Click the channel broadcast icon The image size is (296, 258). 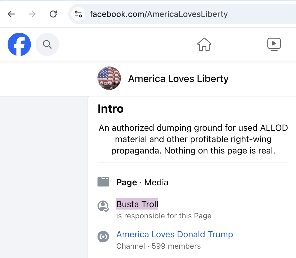tap(103, 236)
